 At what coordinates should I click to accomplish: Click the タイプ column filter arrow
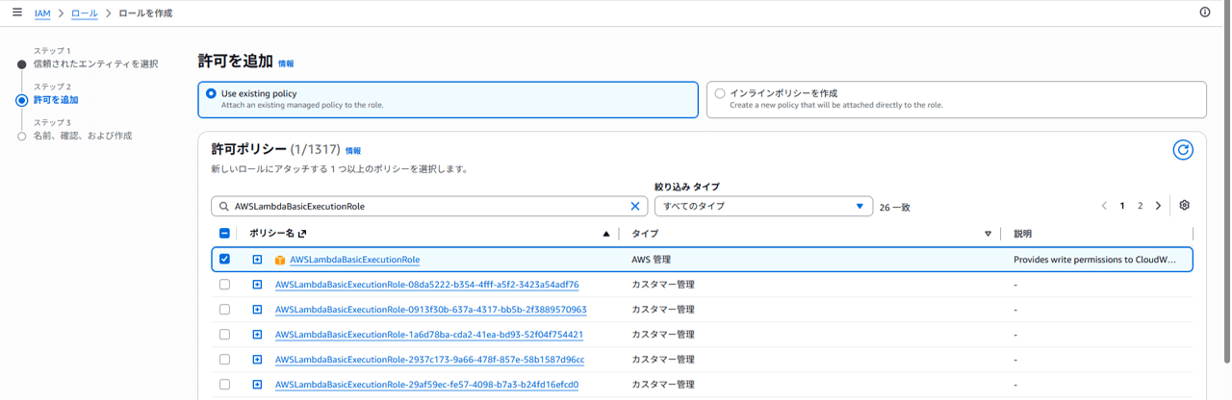coord(988,234)
